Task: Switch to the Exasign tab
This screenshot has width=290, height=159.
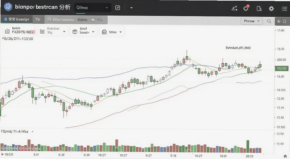Action: (16, 19)
